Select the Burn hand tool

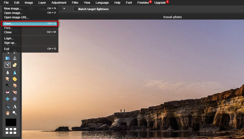15,85
